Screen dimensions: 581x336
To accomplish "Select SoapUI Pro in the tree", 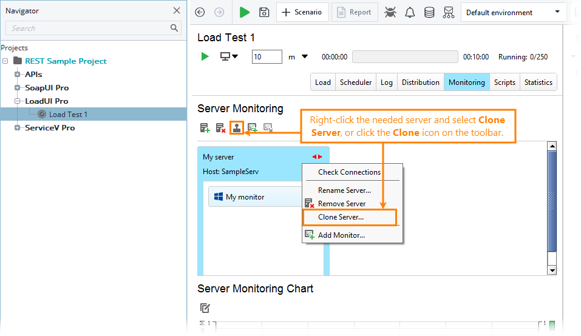I will point(47,88).
